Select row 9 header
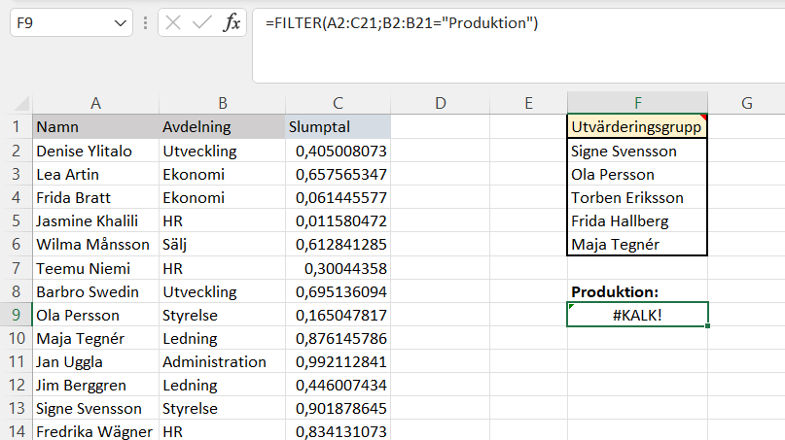Screen dimensions: 785x440 coord(16,315)
